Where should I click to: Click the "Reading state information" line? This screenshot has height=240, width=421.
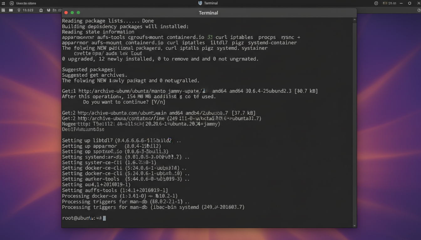98,32
